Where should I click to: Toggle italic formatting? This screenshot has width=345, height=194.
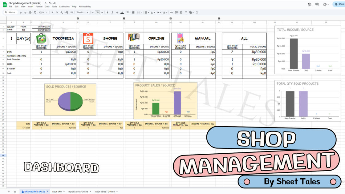click(x=112, y=13)
